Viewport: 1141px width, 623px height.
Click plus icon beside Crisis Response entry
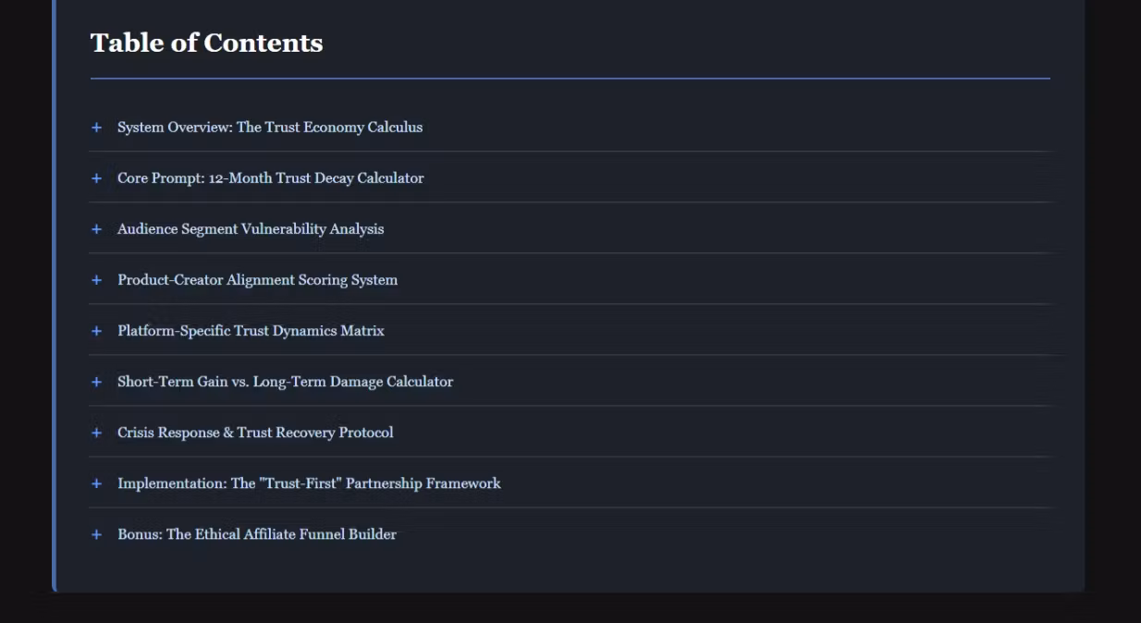pos(96,433)
